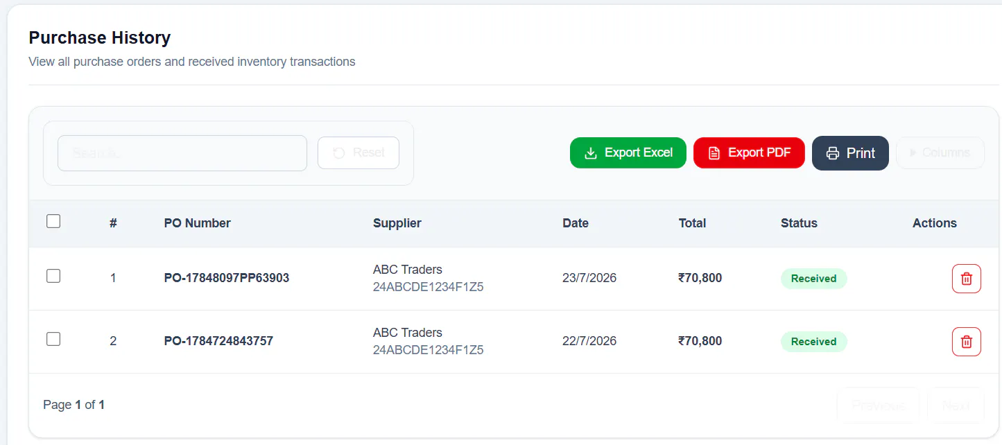Go to Next page

coord(956,405)
